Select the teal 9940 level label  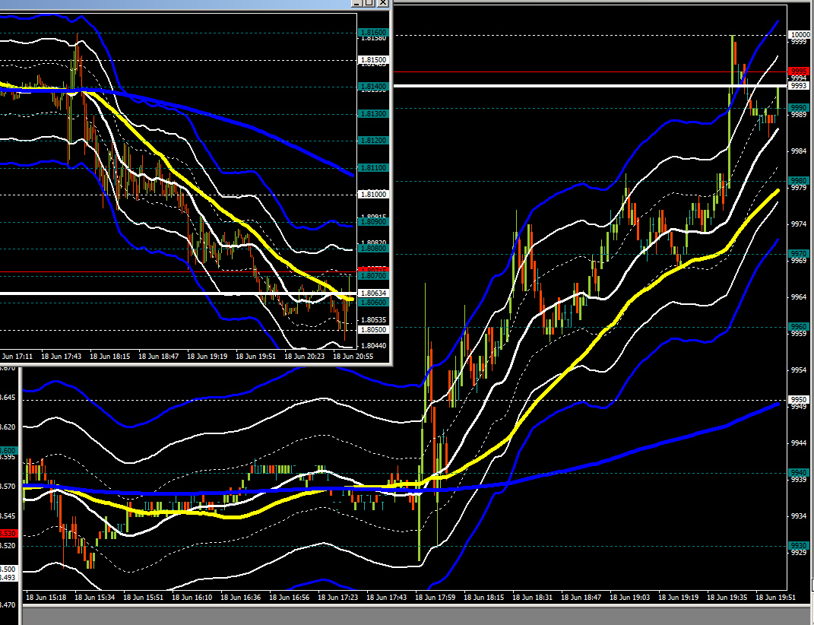pos(799,472)
